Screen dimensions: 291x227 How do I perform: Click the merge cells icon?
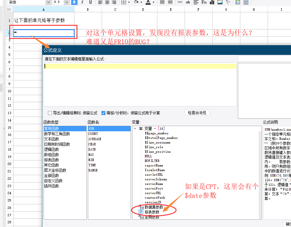pos(162,2)
